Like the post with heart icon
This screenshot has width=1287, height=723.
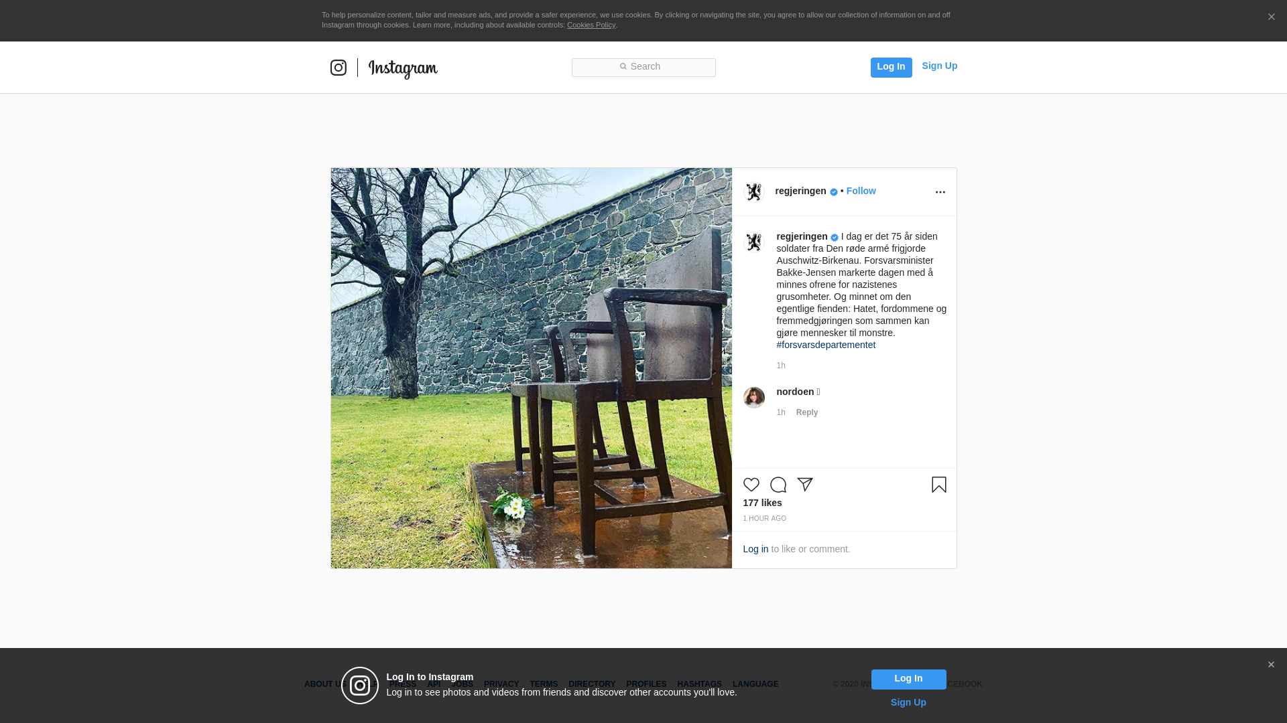pyautogui.click(x=751, y=485)
